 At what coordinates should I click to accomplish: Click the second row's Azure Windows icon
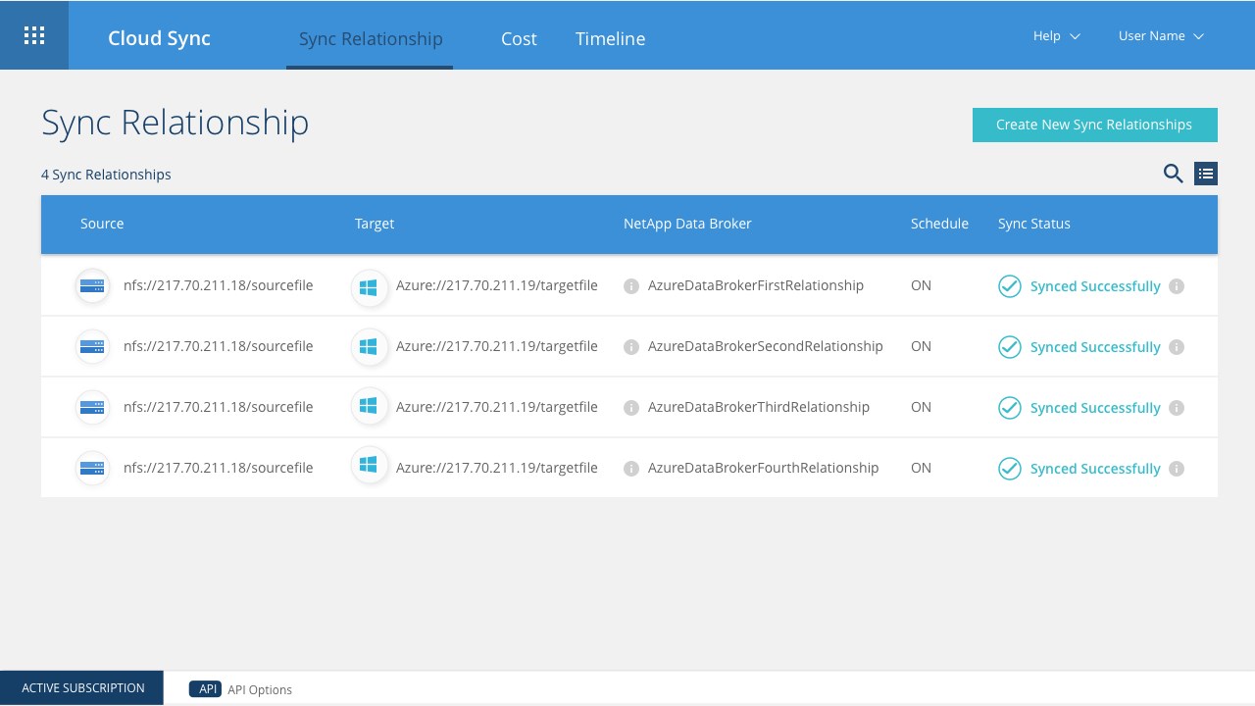click(369, 347)
